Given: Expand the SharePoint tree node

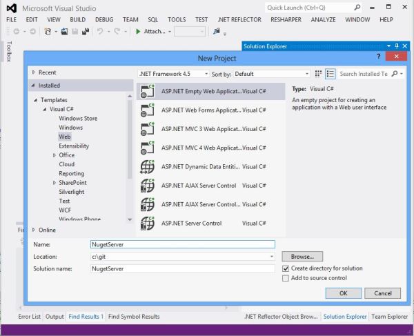Looking at the screenshot, I should pos(54,183).
